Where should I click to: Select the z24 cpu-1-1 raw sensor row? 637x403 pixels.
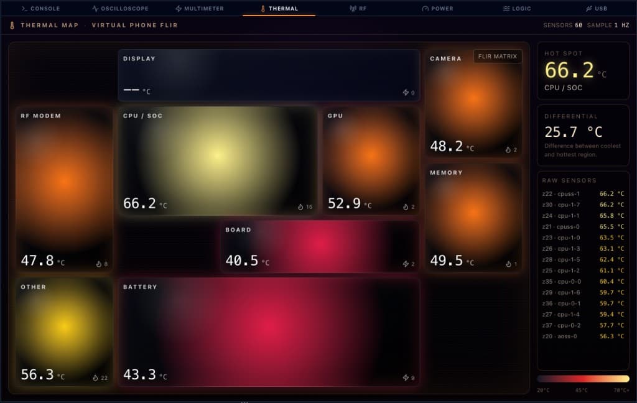tap(583, 216)
